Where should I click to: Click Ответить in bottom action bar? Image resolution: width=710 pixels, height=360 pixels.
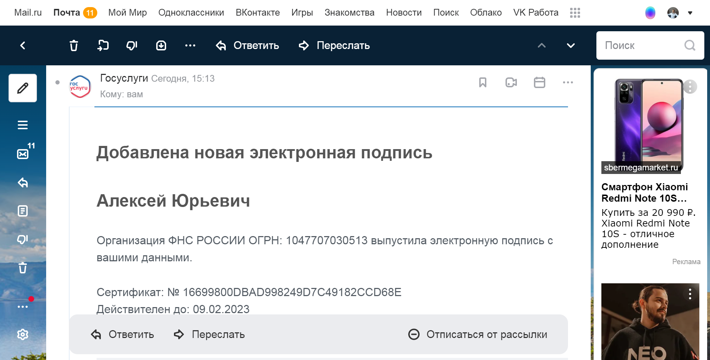pos(122,334)
